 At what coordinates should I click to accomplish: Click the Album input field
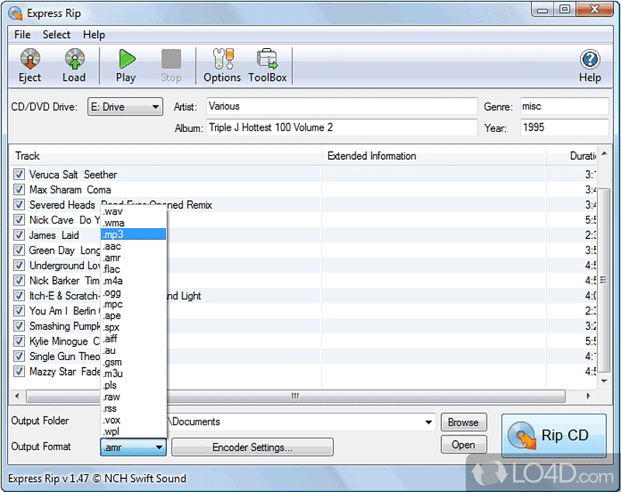coord(342,127)
